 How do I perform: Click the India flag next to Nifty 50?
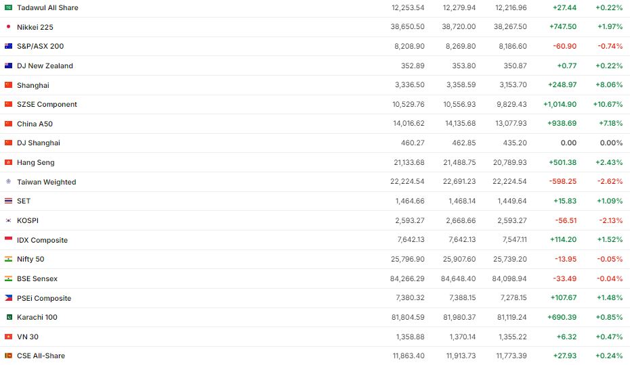[x=8, y=259]
